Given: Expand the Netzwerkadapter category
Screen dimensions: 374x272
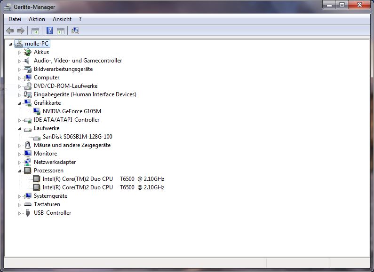Looking at the screenshot, I should (x=19, y=163).
